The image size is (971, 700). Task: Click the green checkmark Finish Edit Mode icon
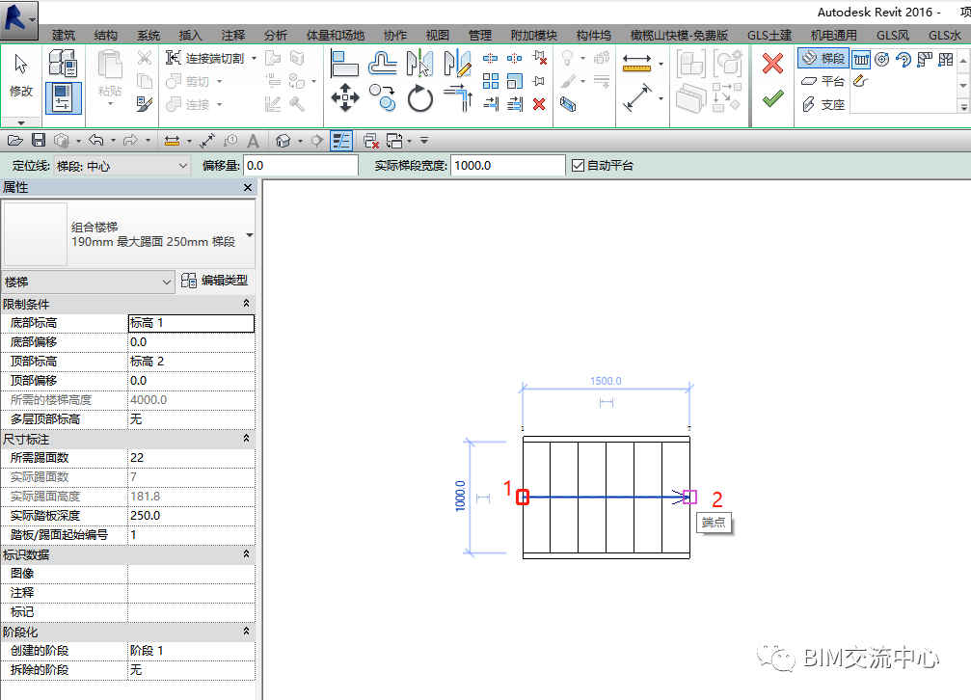[771, 98]
